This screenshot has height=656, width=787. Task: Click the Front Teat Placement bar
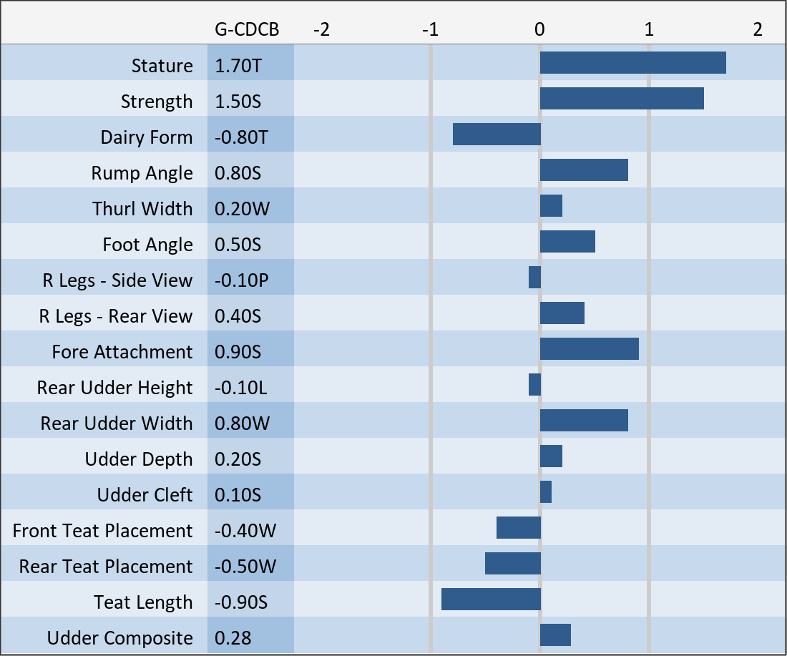(518, 528)
